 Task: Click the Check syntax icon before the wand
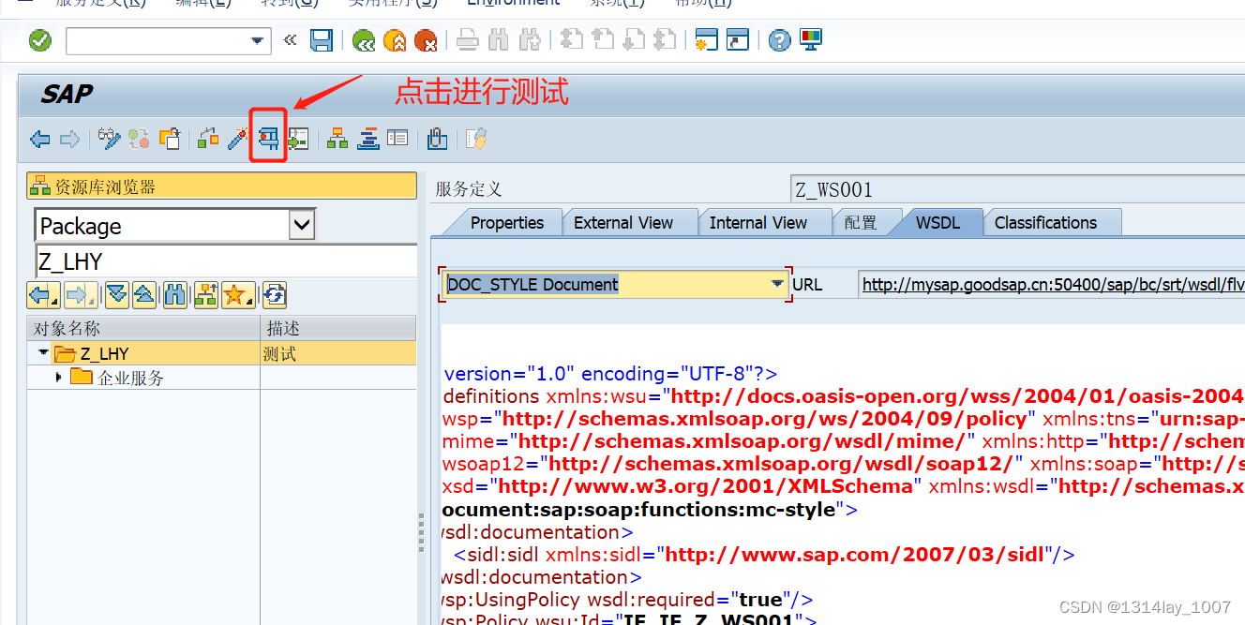[x=208, y=140]
